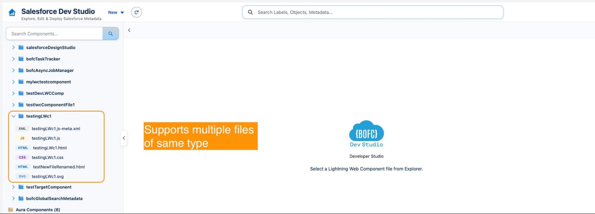This screenshot has width=595, height=214.
Task: Click the bofcTaskTracker folder name
Action: click(43, 59)
